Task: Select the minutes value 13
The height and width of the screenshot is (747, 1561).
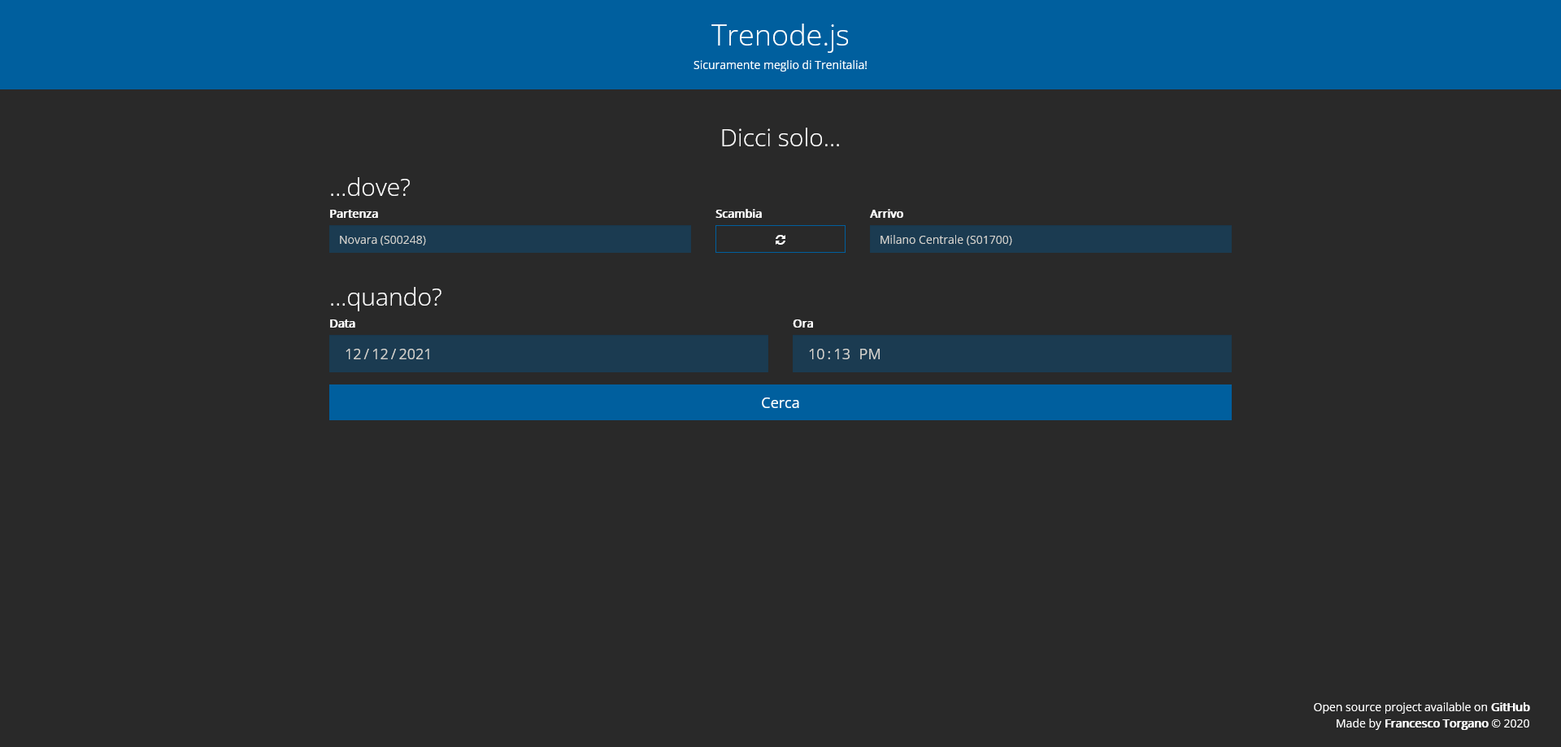Action: pos(844,354)
